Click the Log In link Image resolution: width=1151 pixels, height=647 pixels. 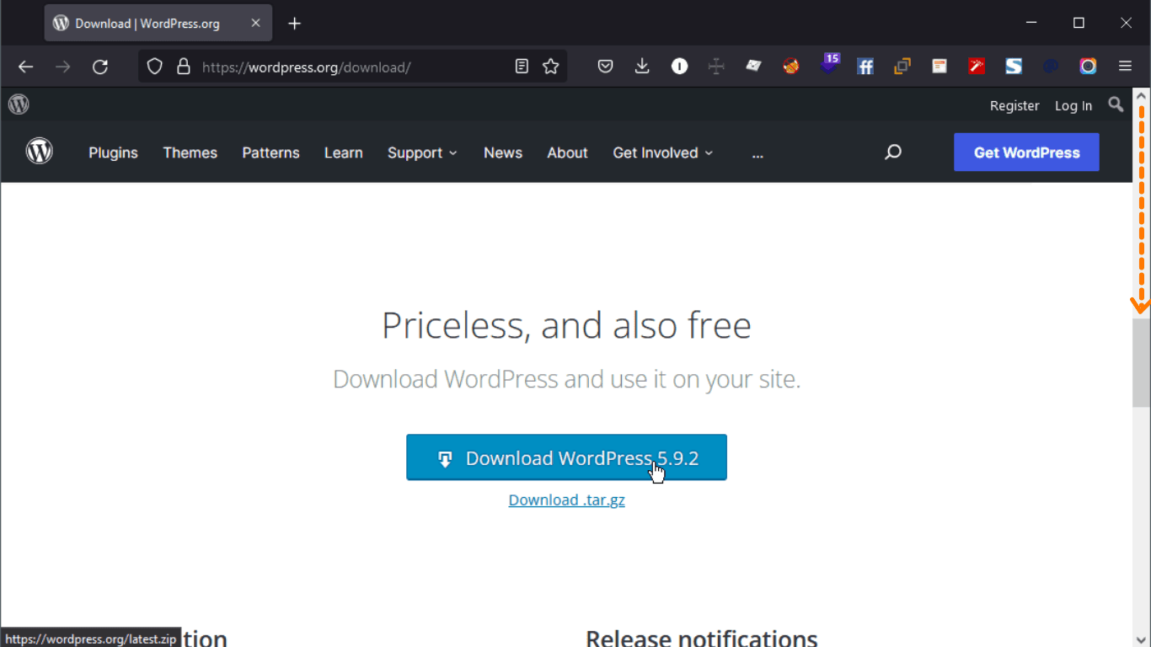[x=1073, y=105]
